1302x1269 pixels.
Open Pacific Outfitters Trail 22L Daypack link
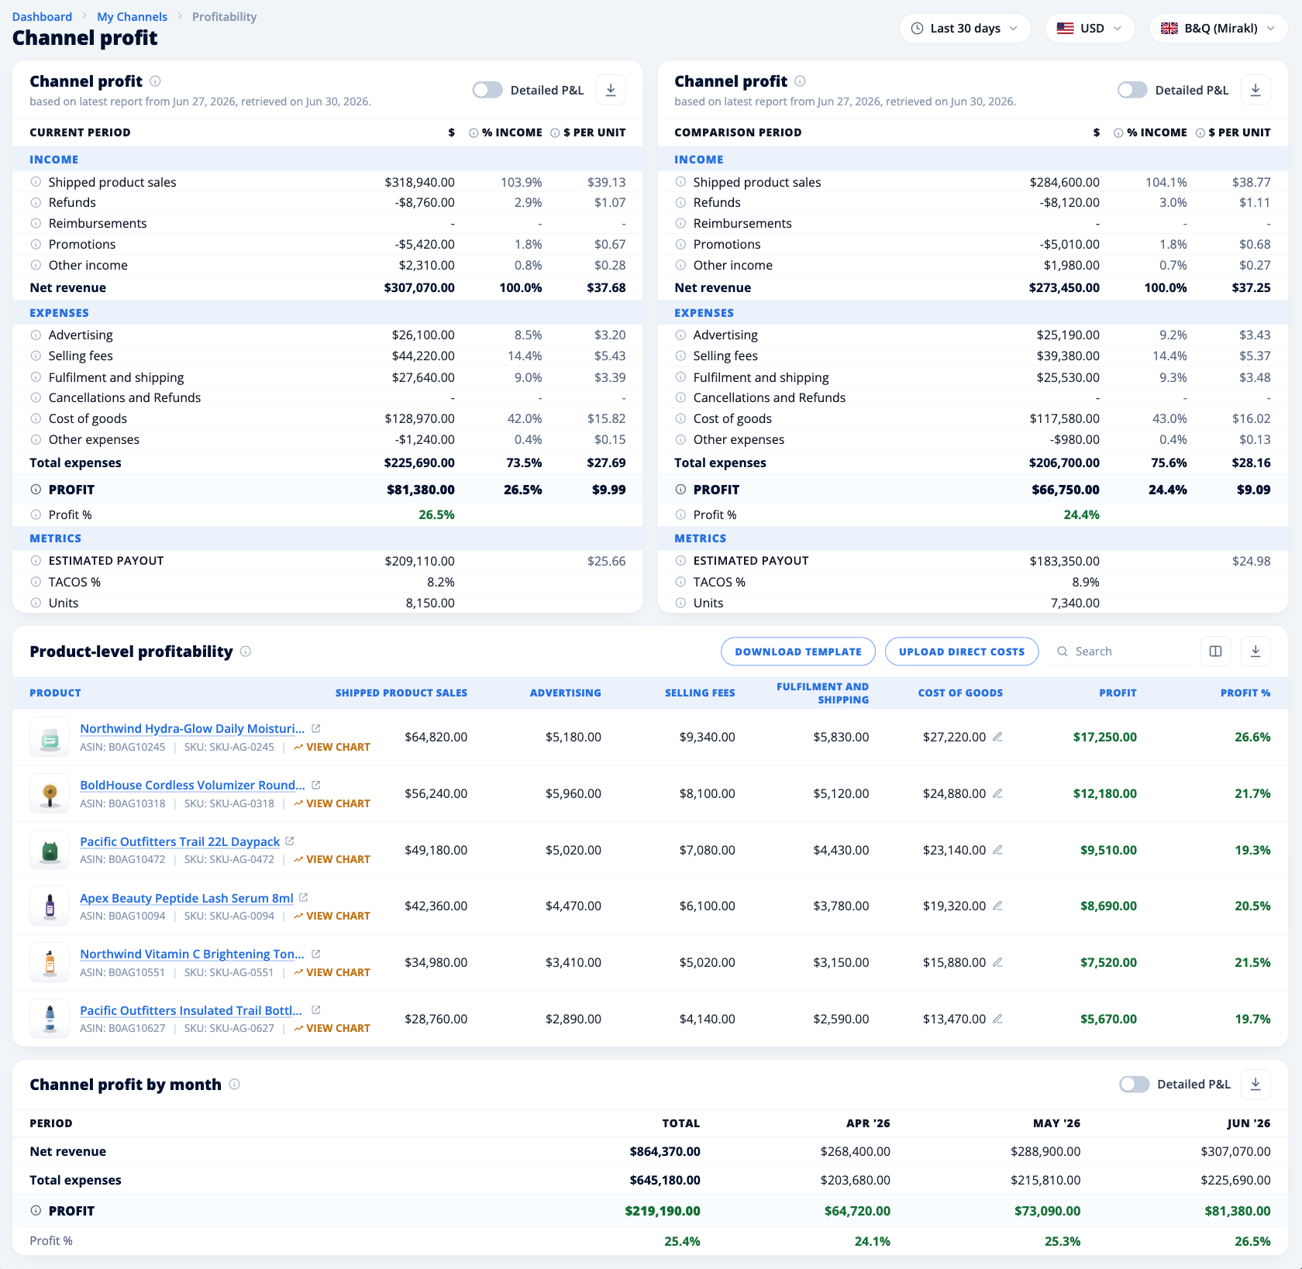180,842
